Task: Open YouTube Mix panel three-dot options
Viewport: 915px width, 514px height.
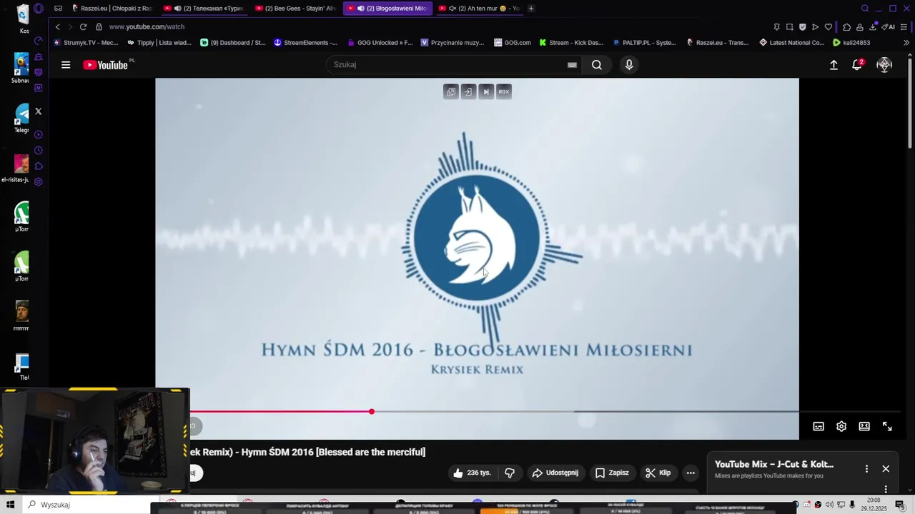Action: [x=866, y=469]
